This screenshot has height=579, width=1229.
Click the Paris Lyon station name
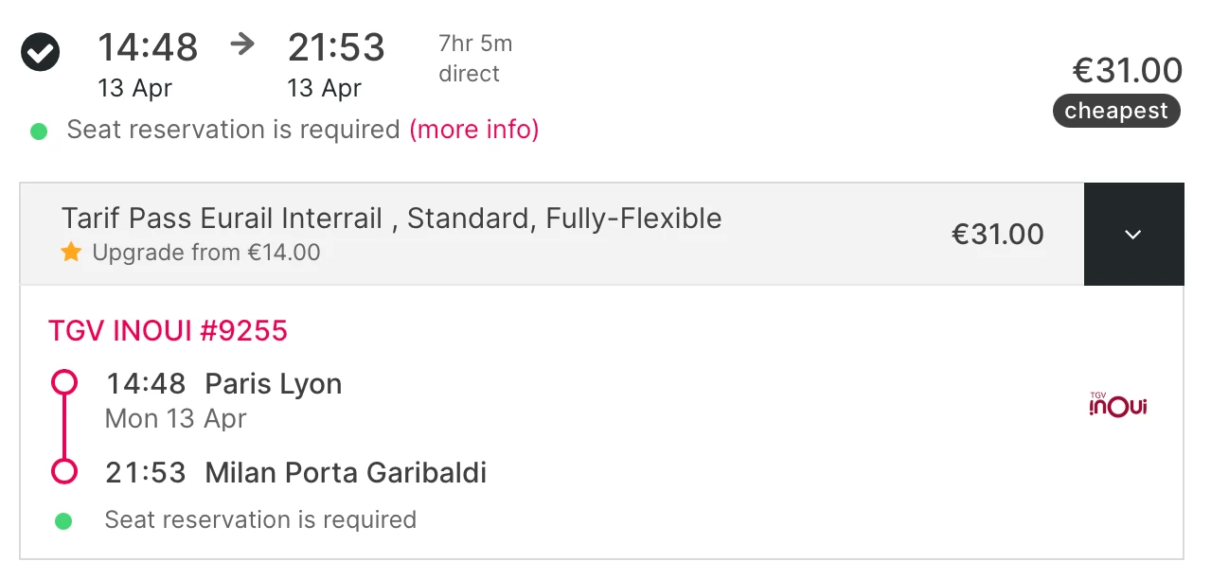coord(273,384)
